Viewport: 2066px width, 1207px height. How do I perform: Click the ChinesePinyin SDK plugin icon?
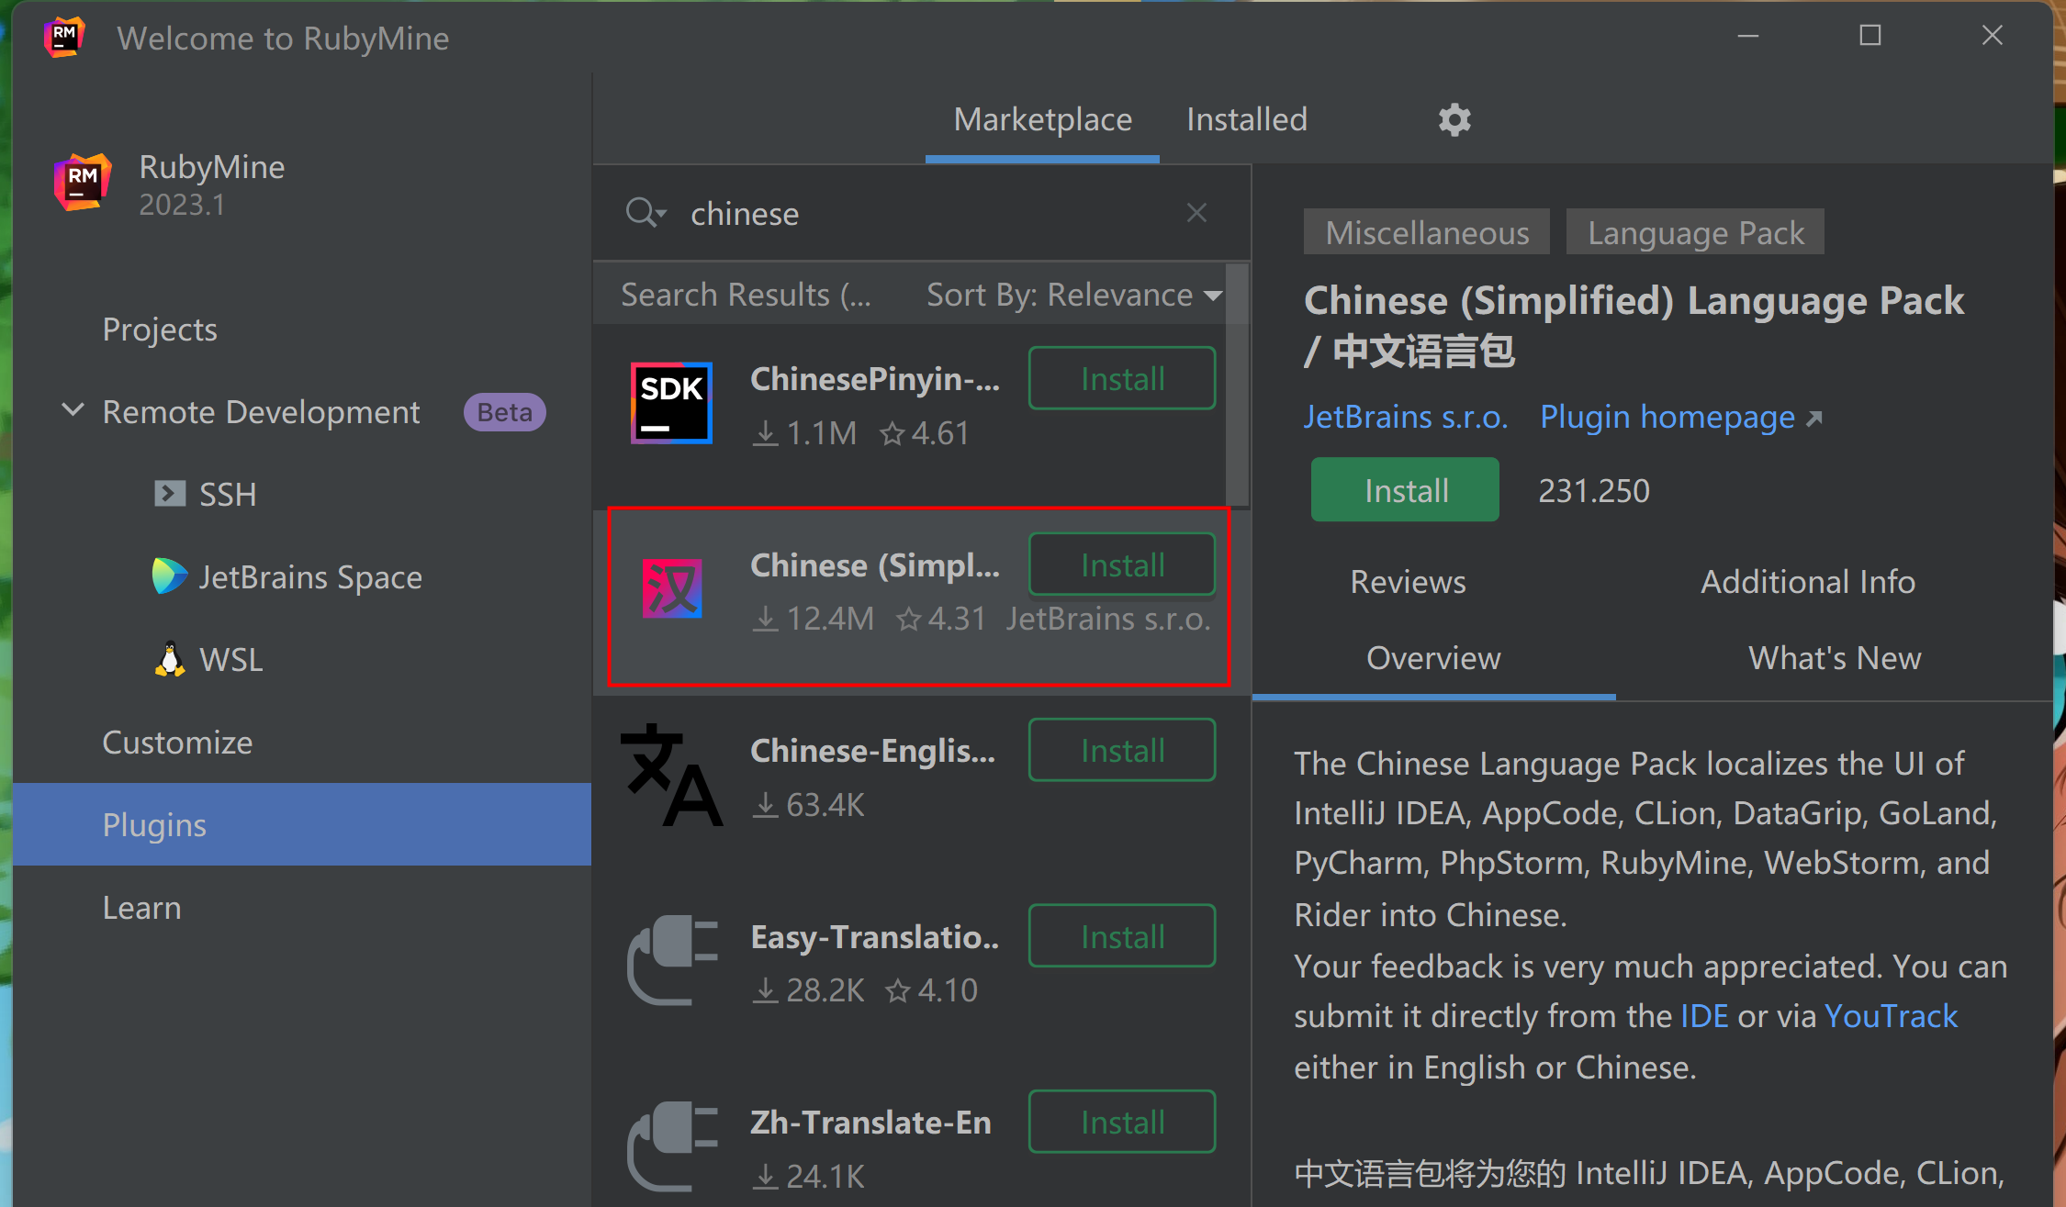[671, 403]
